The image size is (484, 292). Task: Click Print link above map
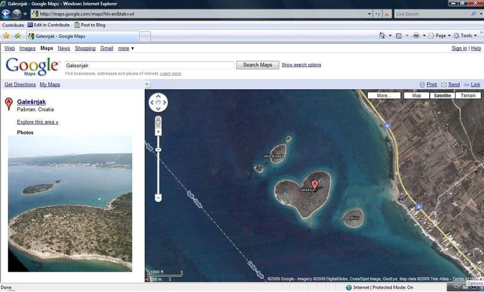click(x=432, y=84)
